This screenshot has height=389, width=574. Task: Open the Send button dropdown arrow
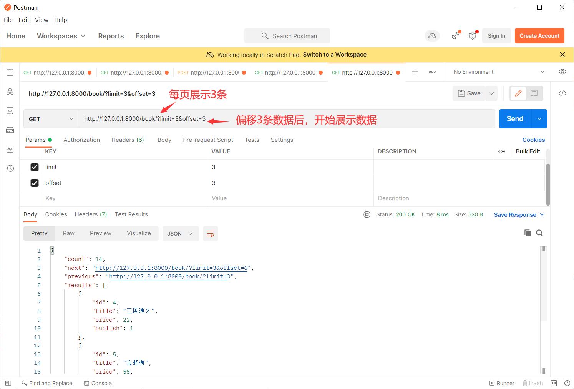[x=539, y=119]
